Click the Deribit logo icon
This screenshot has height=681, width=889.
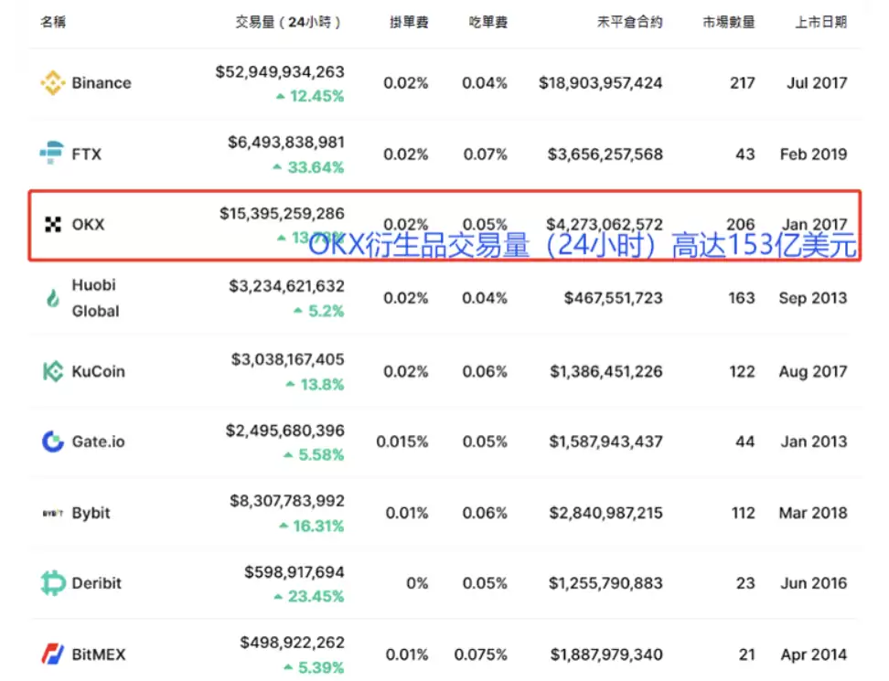52,582
